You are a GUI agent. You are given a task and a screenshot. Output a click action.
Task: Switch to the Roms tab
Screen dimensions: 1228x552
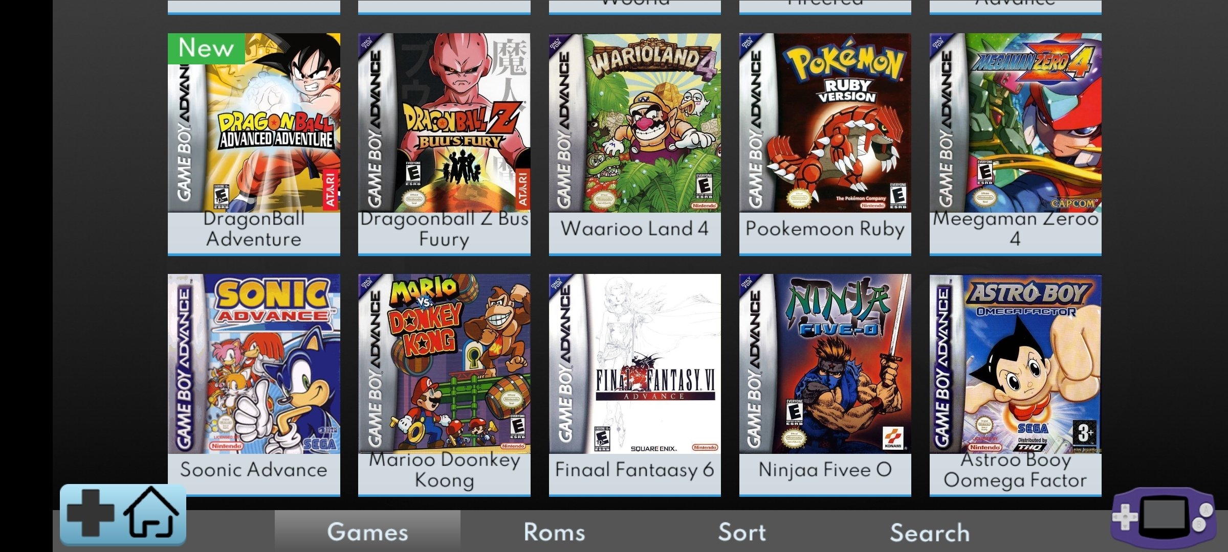(554, 532)
